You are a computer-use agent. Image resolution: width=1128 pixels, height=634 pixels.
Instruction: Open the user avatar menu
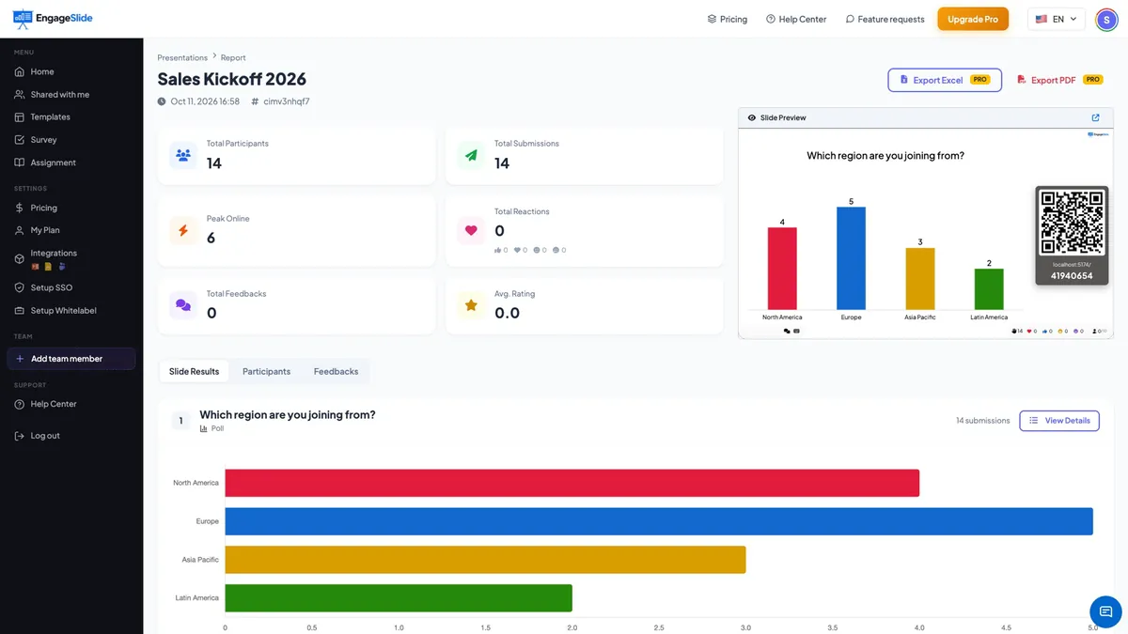[x=1106, y=19]
